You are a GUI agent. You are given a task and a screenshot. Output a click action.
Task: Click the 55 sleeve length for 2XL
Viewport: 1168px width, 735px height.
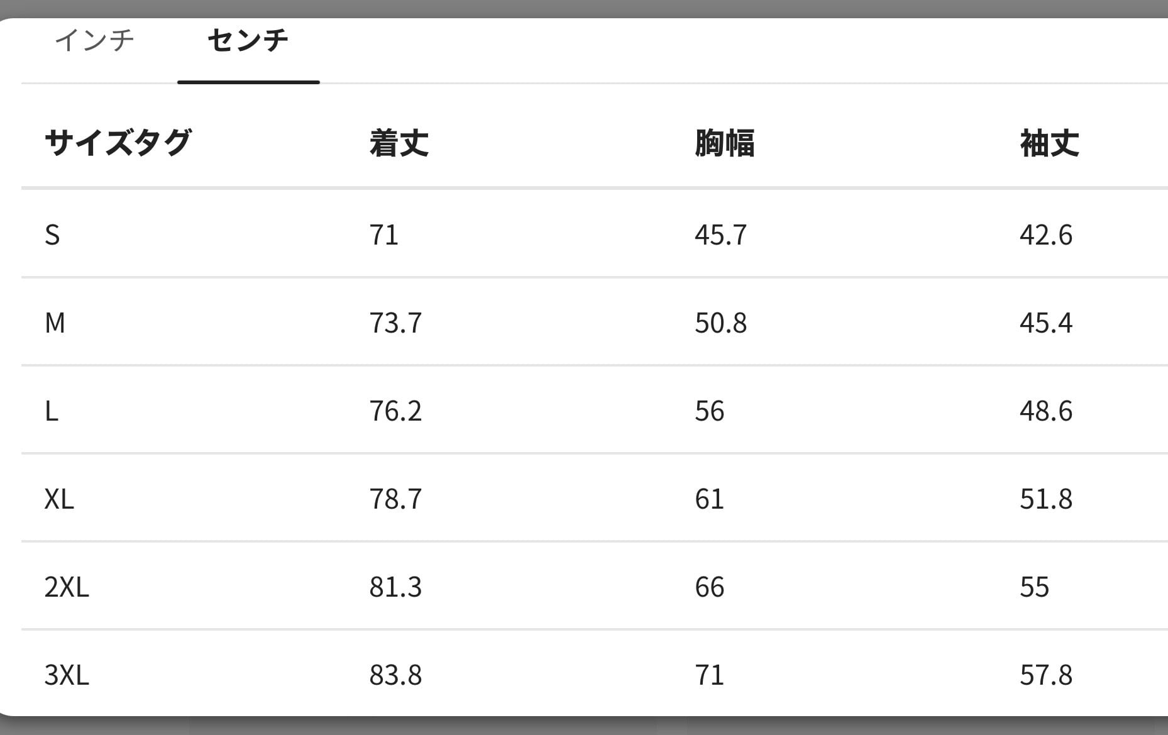coord(1034,587)
